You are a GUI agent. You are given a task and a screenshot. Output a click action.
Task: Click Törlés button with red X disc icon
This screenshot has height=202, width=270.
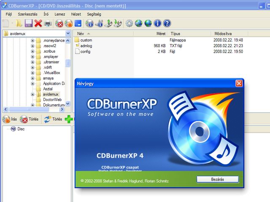pyautogui.click(x=29, y=119)
